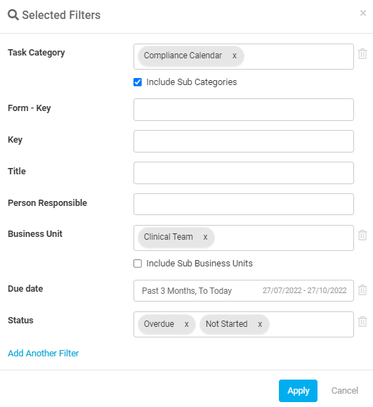Viewport: 373px width, 407px height.
Task: Uncheck Include Sub Categories checkbox
Action: click(138, 82)
